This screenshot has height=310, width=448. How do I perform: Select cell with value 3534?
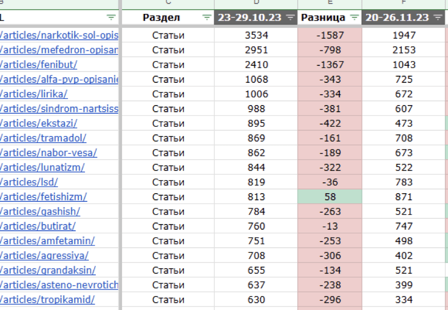256,36
